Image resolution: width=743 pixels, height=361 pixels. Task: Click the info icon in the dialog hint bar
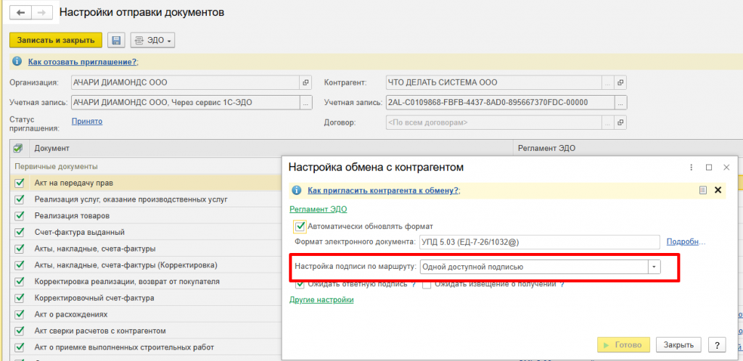(x=297, y=190)
